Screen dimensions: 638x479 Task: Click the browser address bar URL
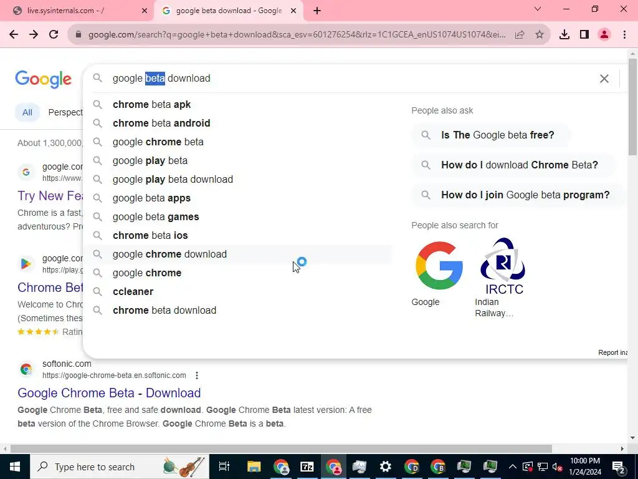tap(297, 35)
